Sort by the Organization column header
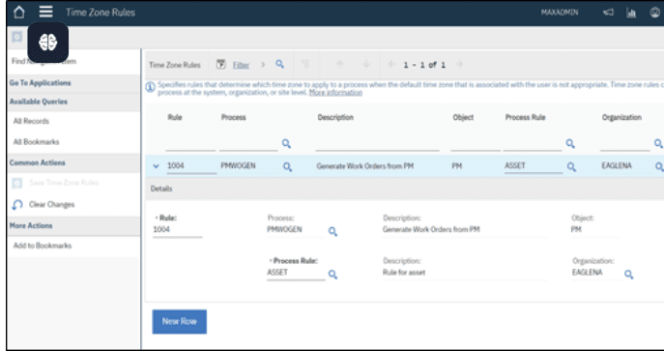 pos(621,118)
